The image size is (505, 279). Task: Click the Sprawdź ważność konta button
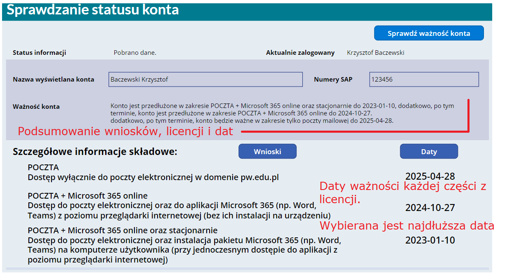point(429,33)
